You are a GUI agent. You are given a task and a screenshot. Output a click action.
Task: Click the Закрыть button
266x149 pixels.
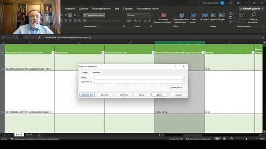178,95
